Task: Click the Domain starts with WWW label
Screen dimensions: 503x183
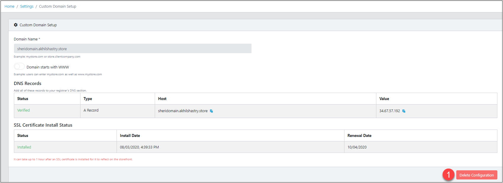Action: pos(48,67)
